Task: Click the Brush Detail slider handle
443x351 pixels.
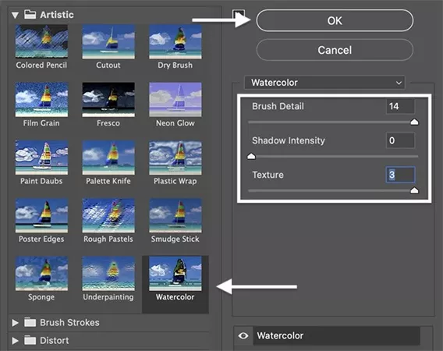Action: (414, 122)
